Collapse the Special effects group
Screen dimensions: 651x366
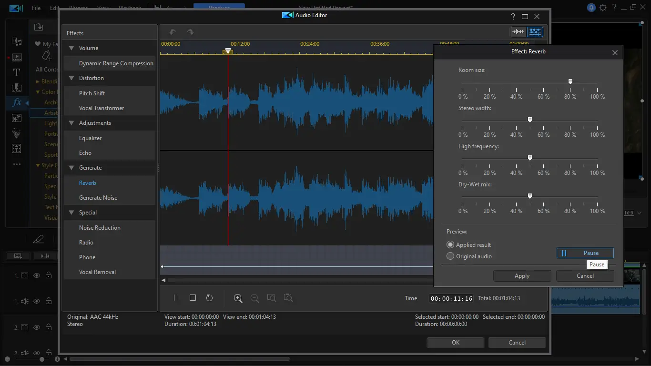pyautogui.click(x=71, y=213)
